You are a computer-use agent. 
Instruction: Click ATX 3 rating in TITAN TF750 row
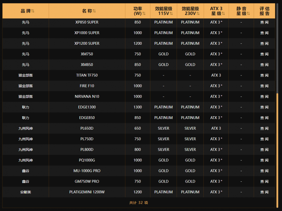pos(216,75)
